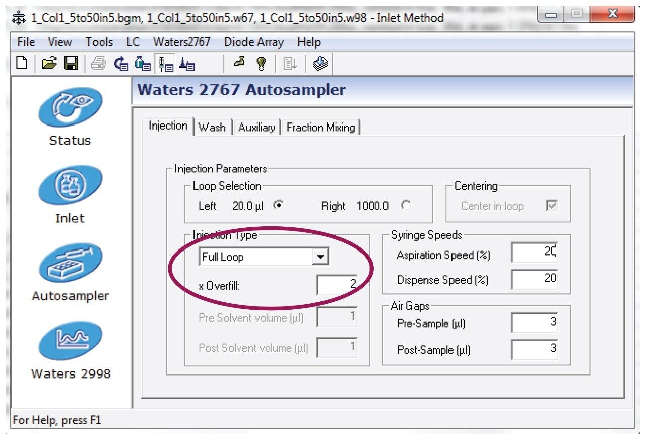Select the Left 20.0 µl loop

277,205
